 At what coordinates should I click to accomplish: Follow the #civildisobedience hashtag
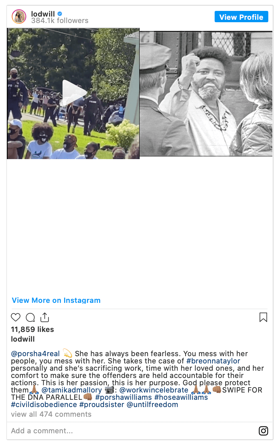[44, 405]
